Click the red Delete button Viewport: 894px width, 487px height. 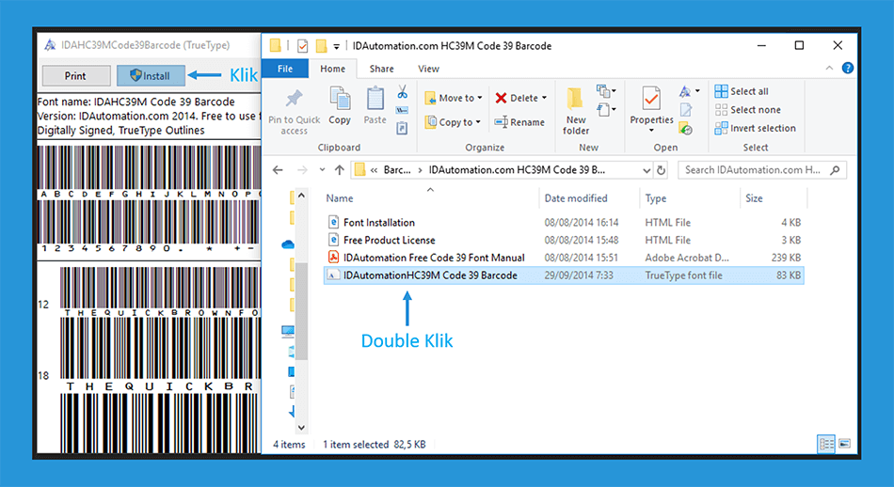517,98
